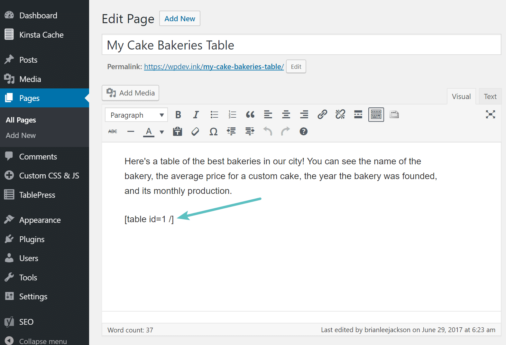Switch to the Text editor tab
The image size is (506, 345).
click(490, 96)
